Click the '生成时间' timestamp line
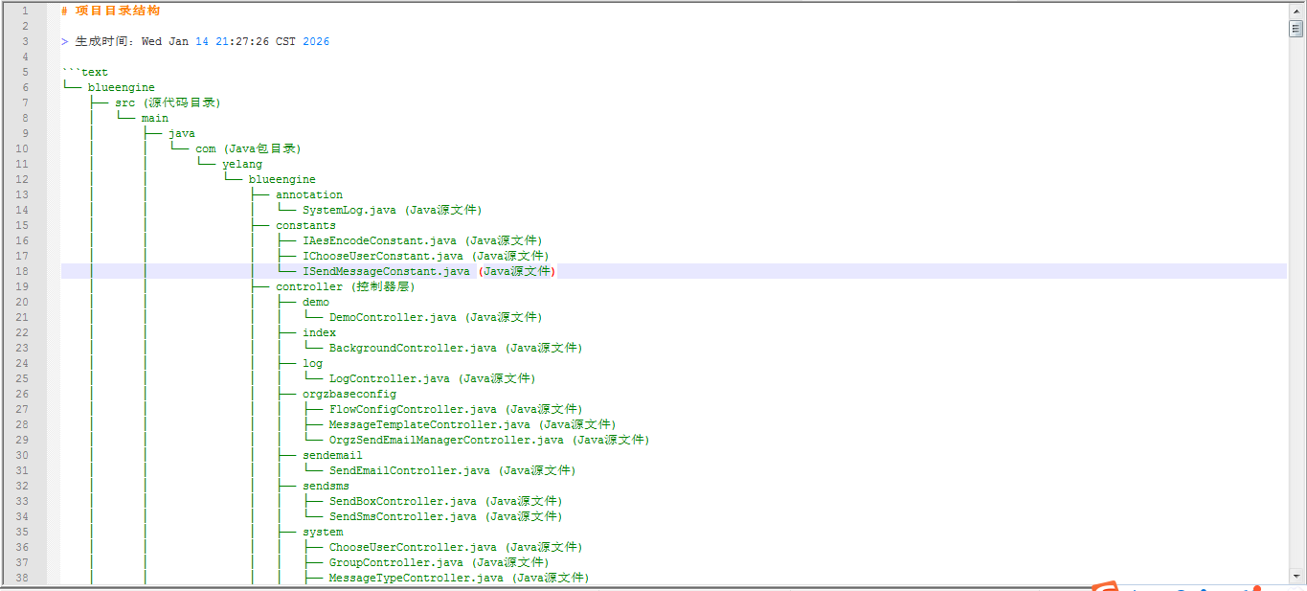The image size is (1307, 591). [195, 41]
